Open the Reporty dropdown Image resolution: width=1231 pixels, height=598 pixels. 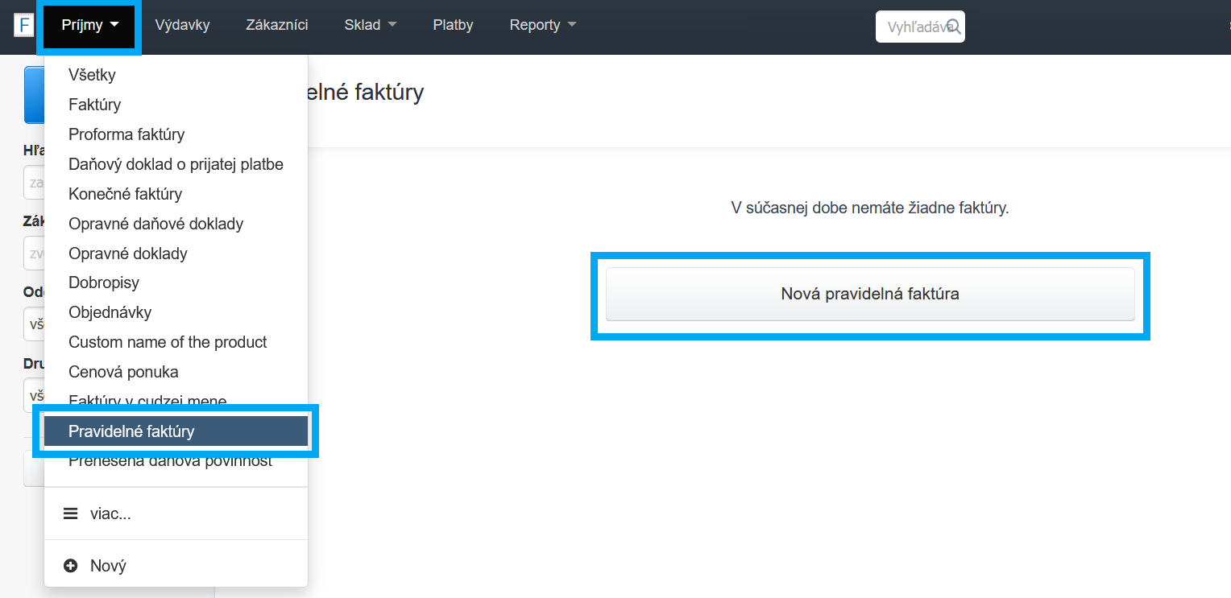543,25
